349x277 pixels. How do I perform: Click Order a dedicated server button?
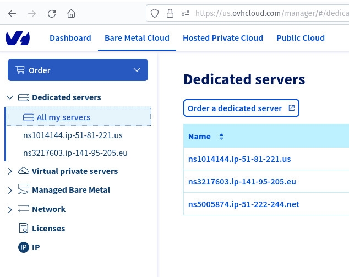pos(241,108)
